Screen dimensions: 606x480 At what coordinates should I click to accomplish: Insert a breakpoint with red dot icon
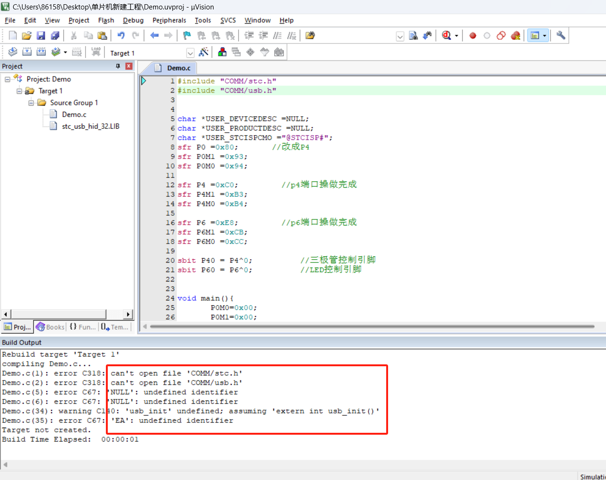(473, 35)
